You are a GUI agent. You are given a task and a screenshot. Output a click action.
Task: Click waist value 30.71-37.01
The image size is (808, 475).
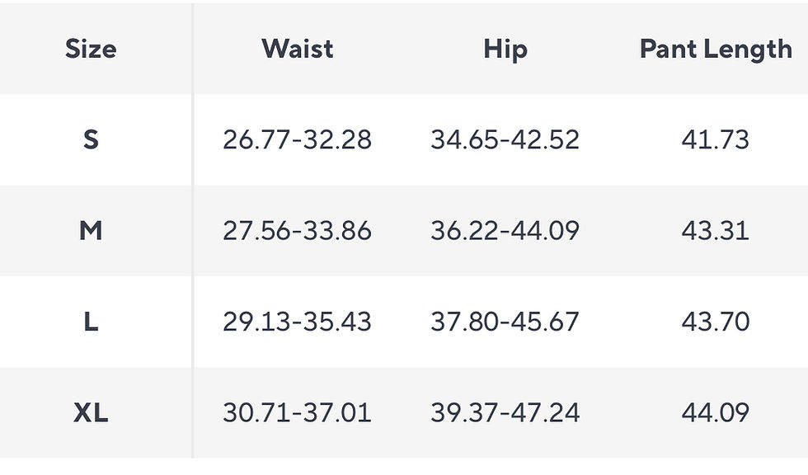(x=297, y=412)
